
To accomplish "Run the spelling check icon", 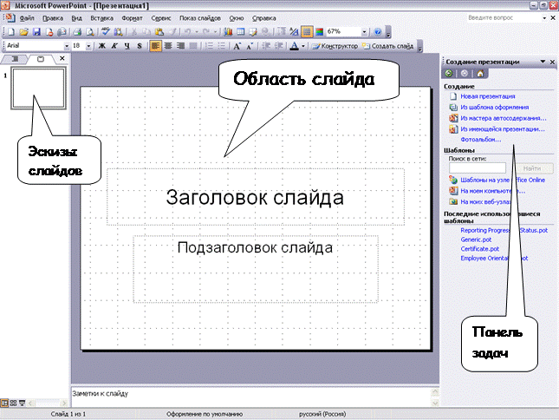I will coord(105,32).
